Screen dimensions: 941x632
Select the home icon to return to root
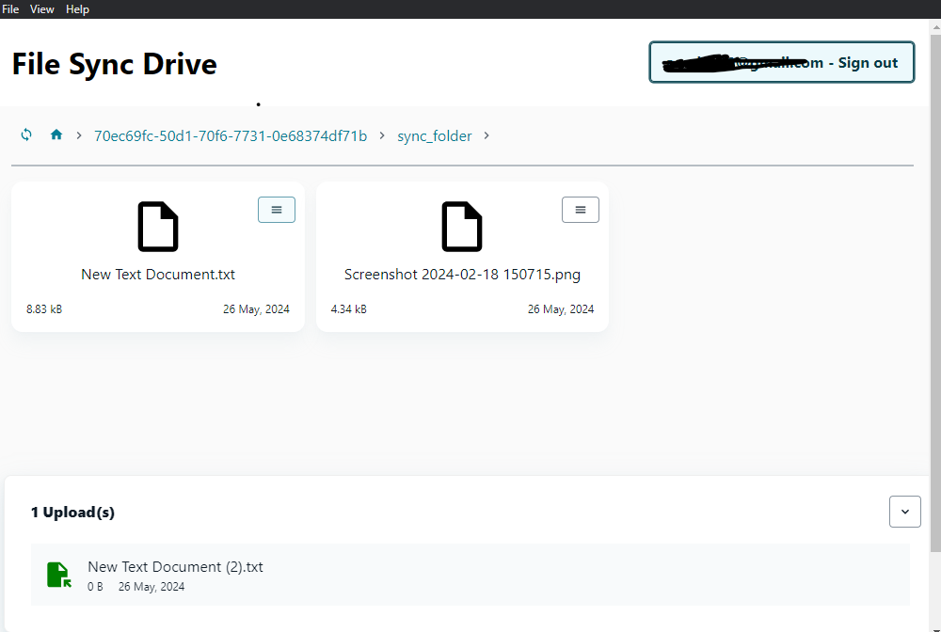[56, 134]
